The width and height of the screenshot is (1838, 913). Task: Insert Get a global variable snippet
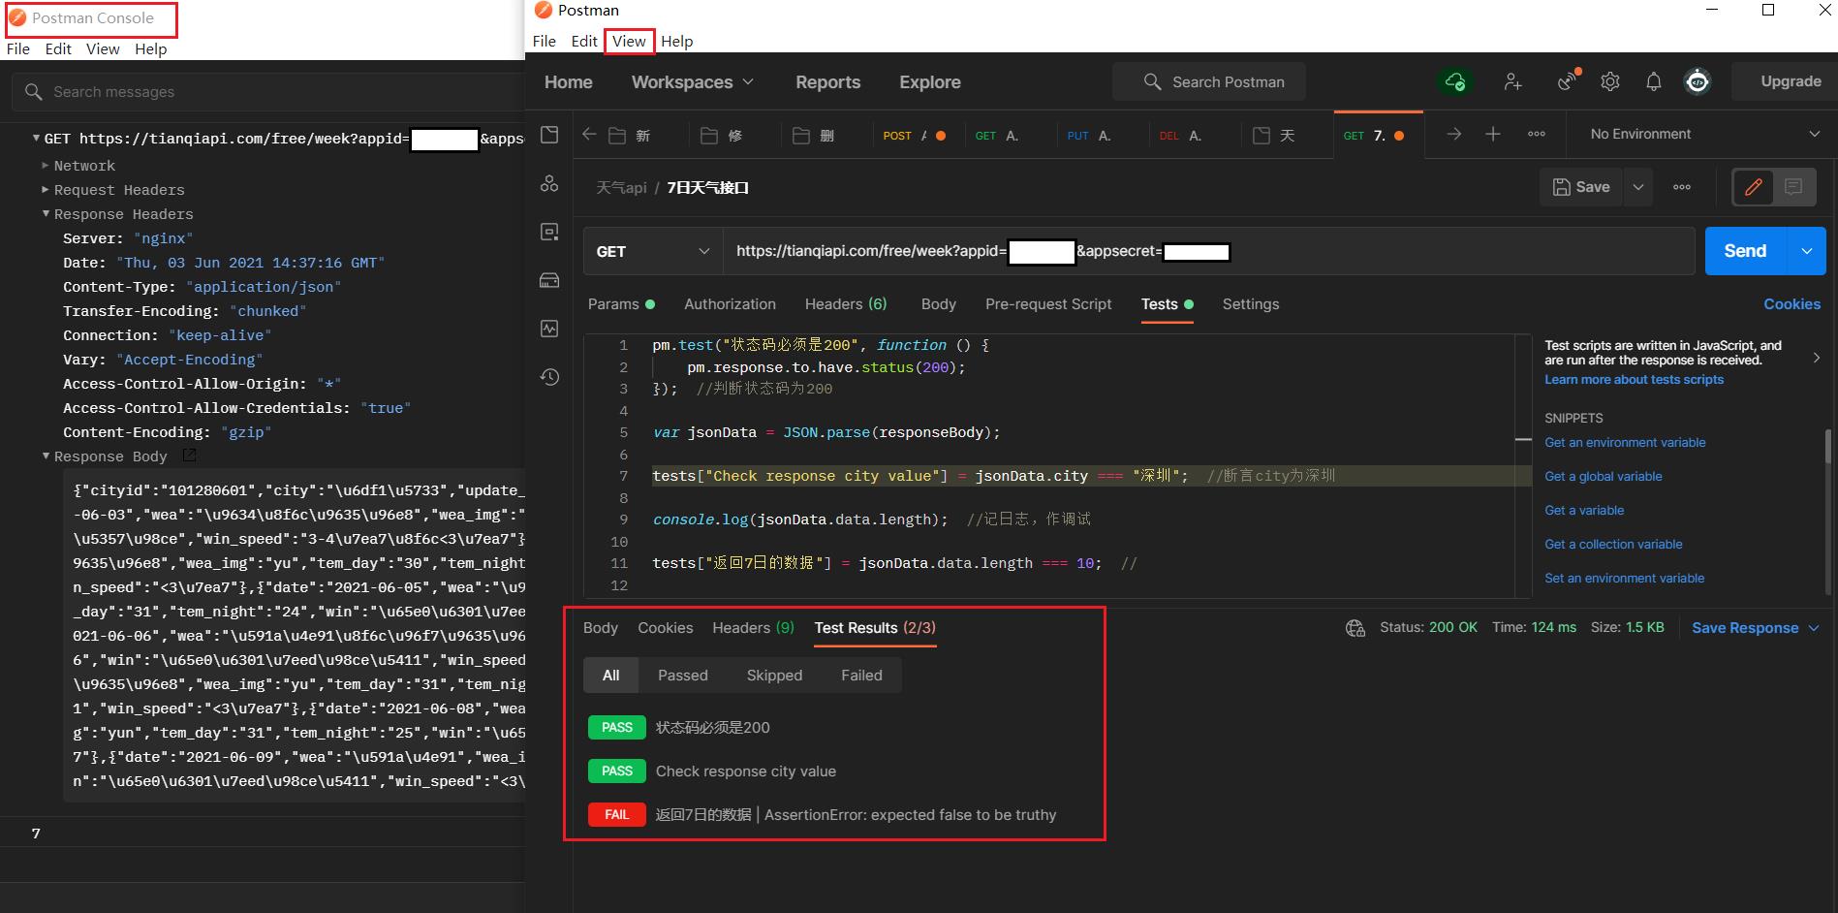tap(1603, 477)
